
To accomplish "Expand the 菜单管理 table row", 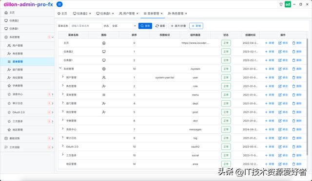I will click(63, 94).
